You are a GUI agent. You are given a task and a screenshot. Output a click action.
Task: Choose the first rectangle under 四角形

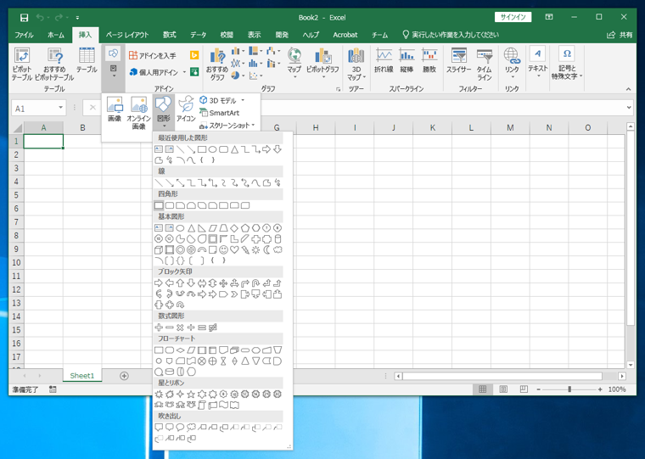159,205
